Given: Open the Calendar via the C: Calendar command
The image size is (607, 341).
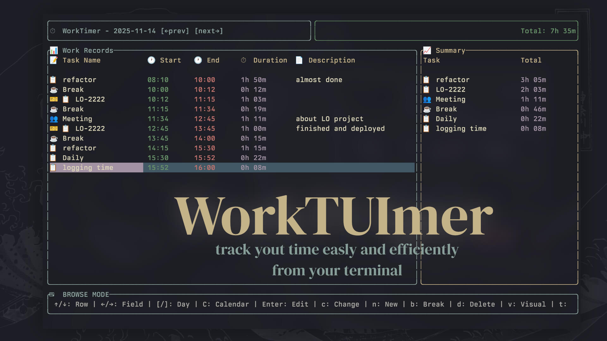Looking at the screenshot, I should pyautogui.click(x=226, y=304).
